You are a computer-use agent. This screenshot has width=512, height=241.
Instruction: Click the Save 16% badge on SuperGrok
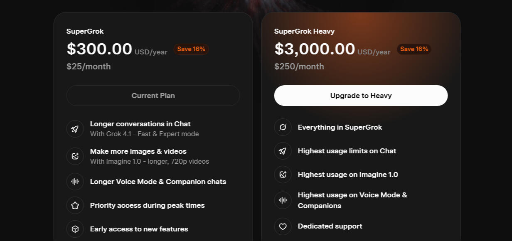pos(191,49)
